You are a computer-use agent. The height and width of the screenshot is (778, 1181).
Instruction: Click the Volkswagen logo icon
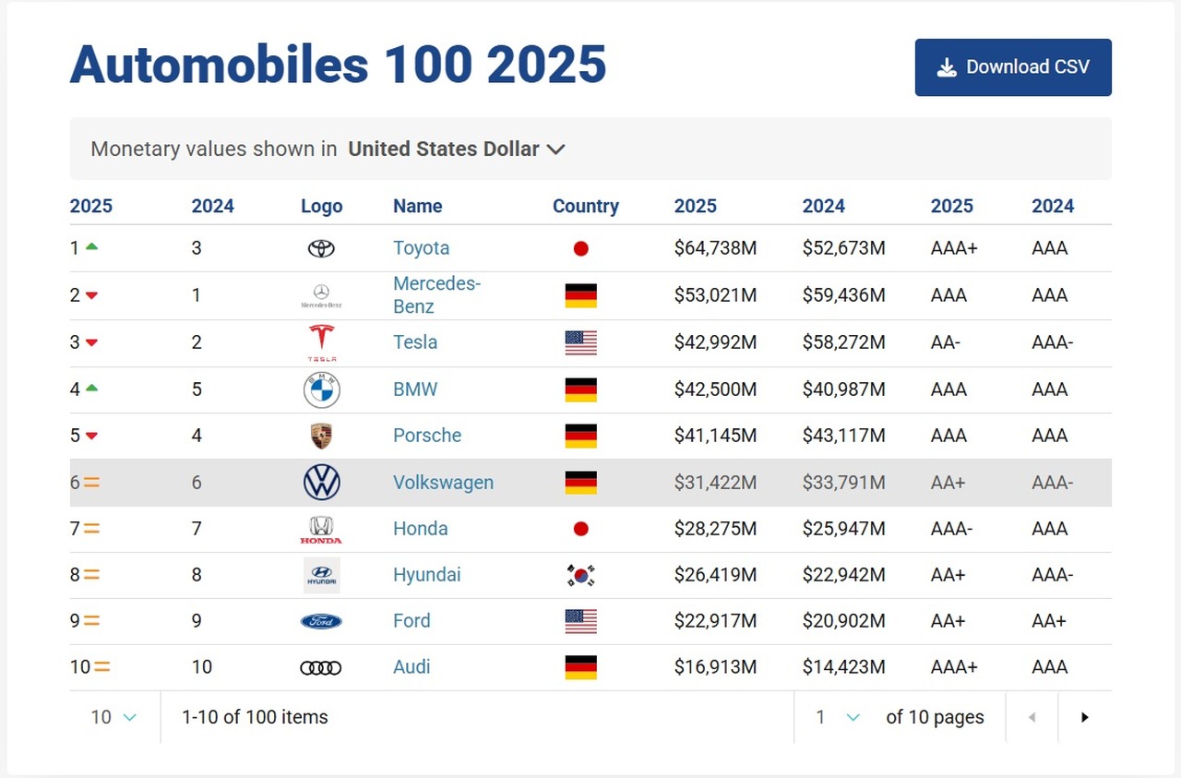tap(321, 483)
